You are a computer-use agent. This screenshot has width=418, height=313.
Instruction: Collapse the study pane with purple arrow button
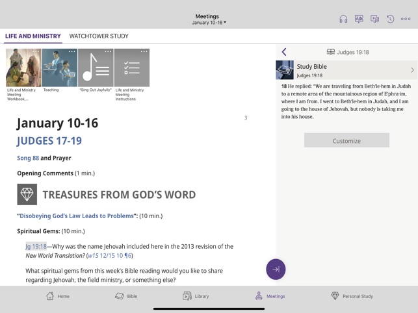click(276, 269)
